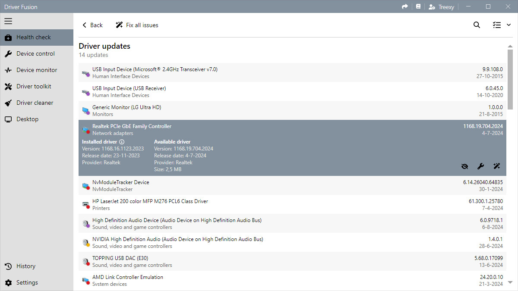Click the wrench icon on Realtek row
The height and width of the screenshot is (291, 518).
[x=480, y=166]
